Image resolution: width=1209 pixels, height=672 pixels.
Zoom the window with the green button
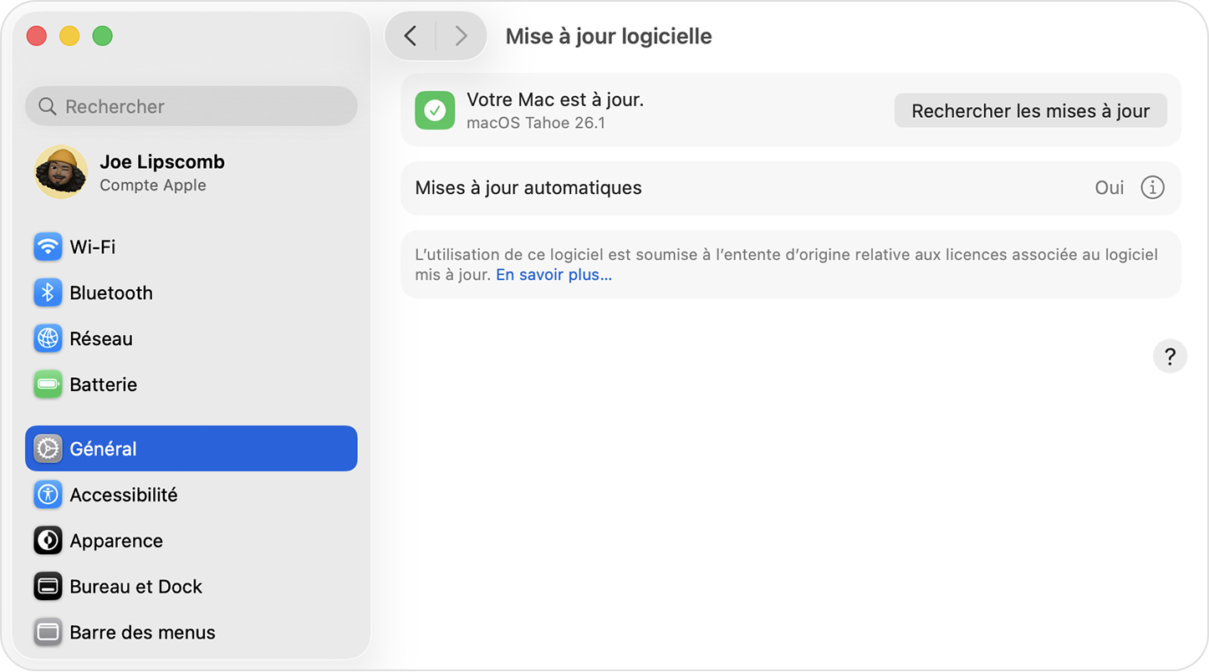(x=103, y=36)
